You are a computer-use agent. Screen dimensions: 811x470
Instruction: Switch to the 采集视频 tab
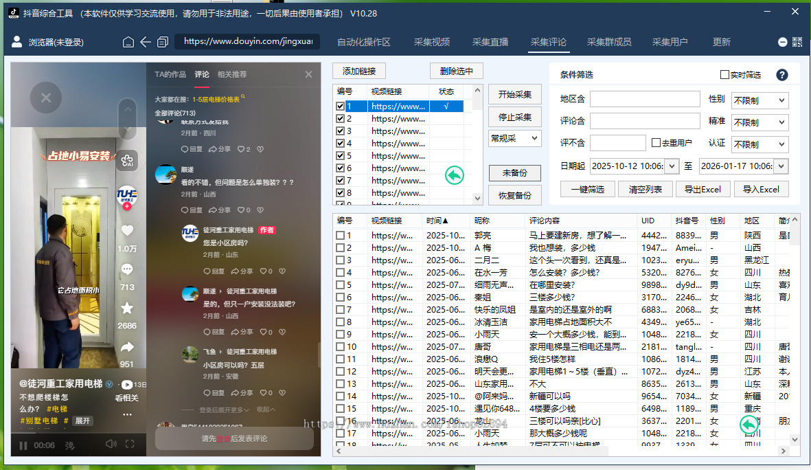pyautogui.click(x=432, y=42)
